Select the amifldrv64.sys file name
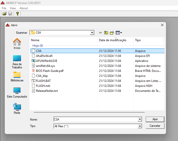The width and height of the screenshot is (178, 141). pos(45,66)
